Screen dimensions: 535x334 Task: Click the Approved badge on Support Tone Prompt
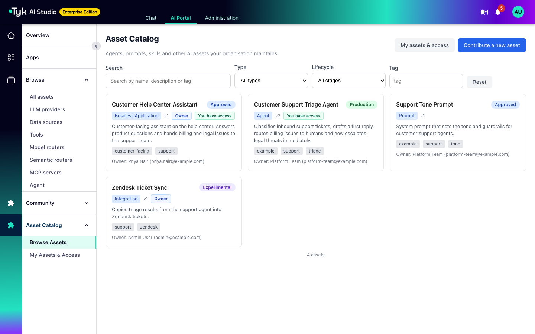[505, 105]
